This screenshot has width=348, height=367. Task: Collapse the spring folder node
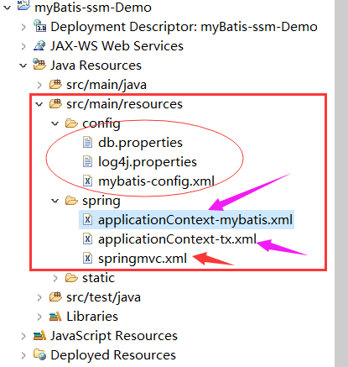click(x=55, y=201)
